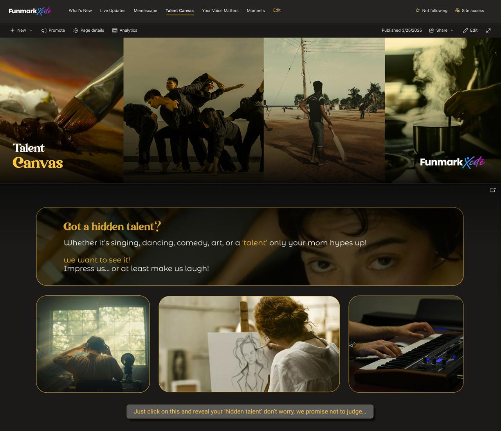Screen dimensions: 501x431
Task: Click the paintbrush Talent Canvas banner image
Action: [62, 110]
